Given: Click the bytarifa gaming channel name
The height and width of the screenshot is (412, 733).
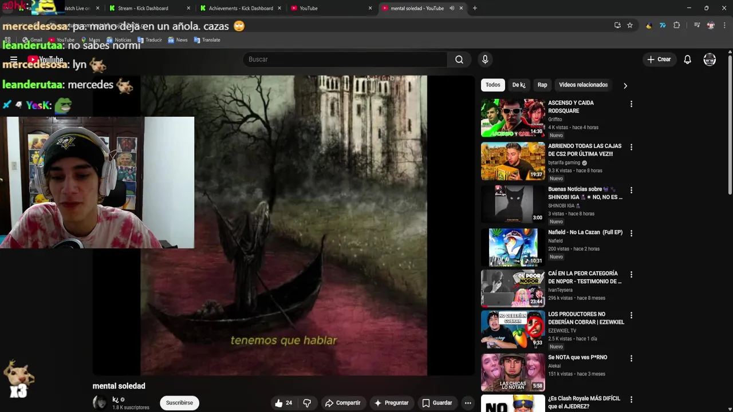Looking at the screenshot, I should (x=564, y=163).
